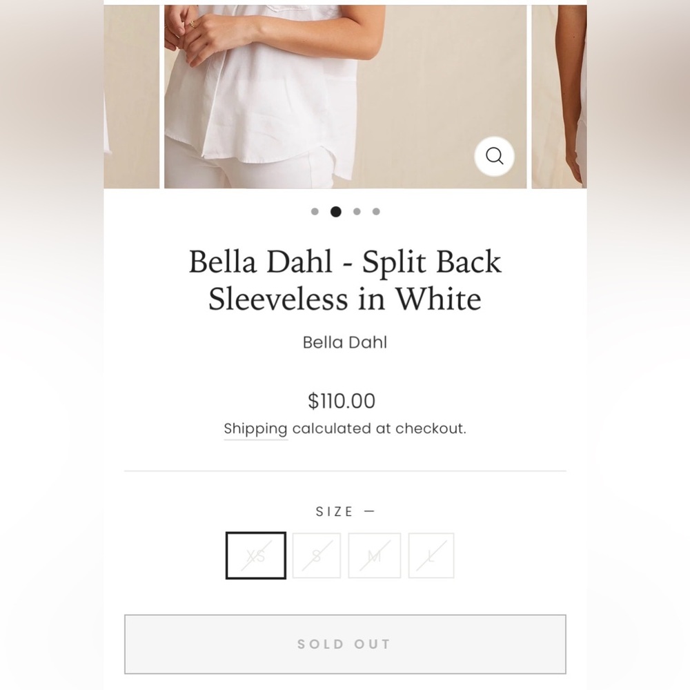Screen dimensions: 690x690
Task: Click the XS size tile with thick border
Action: [255, 555]
